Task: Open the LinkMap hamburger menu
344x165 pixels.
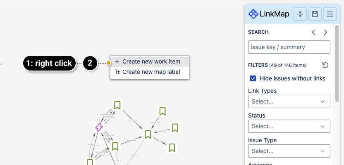Action: click(330, 14)
